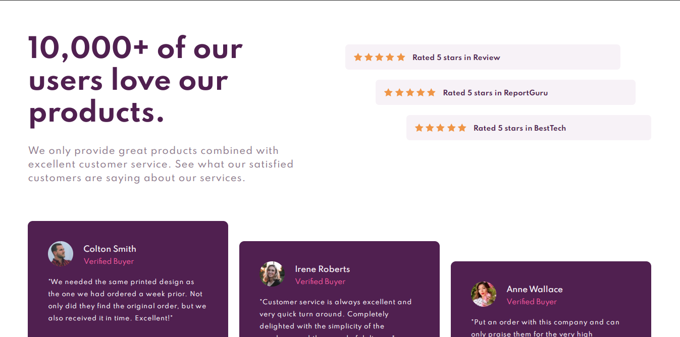Click fifth star in ReportGuru rating
Screen dimensions: 680x337
431,93
